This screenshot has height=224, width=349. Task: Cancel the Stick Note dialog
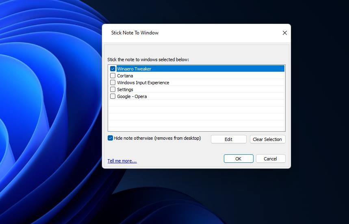pyautogui.click(x=271, y=158)
